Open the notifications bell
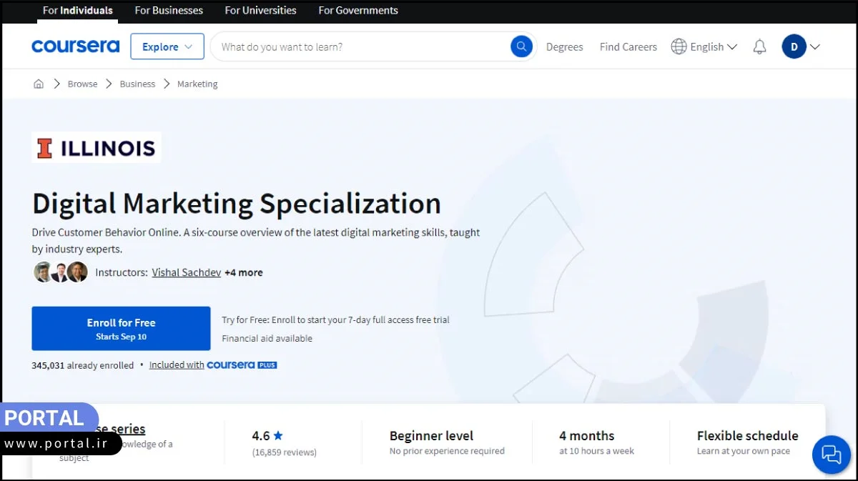Viewport: 858px width, 481px height. (759, 46)
